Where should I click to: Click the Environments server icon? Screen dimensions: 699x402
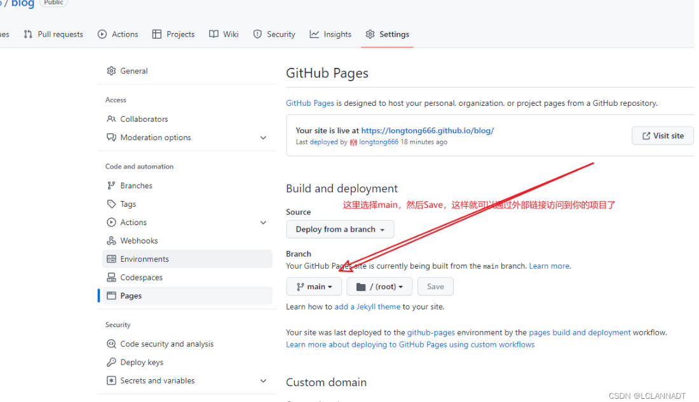111,259
